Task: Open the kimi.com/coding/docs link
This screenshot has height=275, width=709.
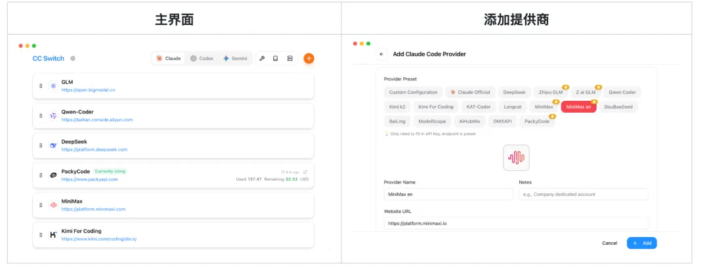Action: click(99, 239)
